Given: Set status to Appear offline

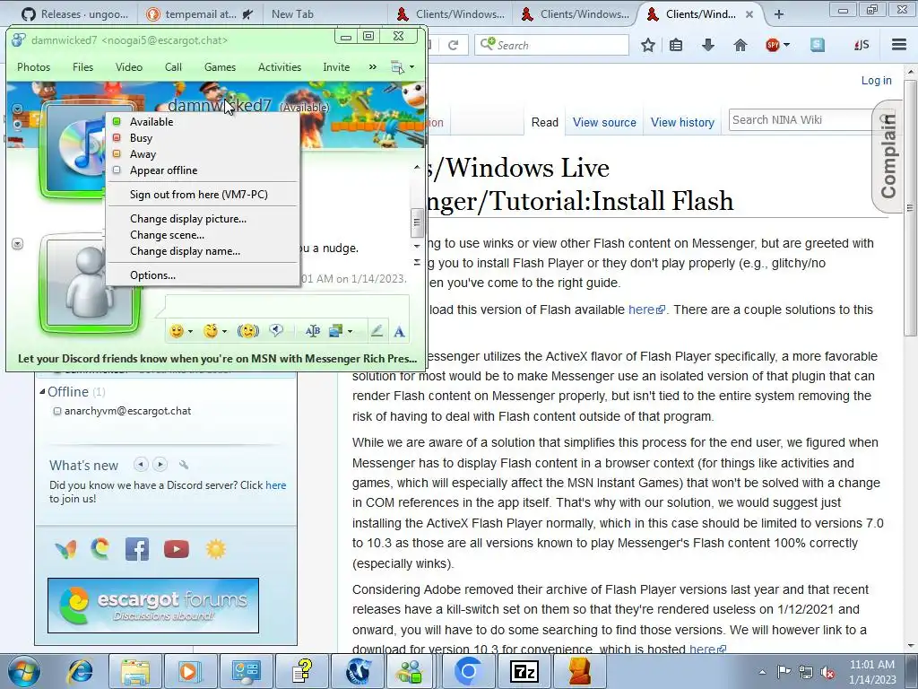Looking at the screenshot, I should 163,170.
